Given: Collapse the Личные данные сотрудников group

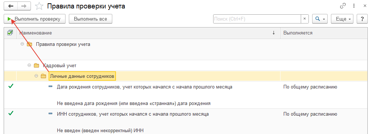Looking at the screenshot, I should 36,76.
